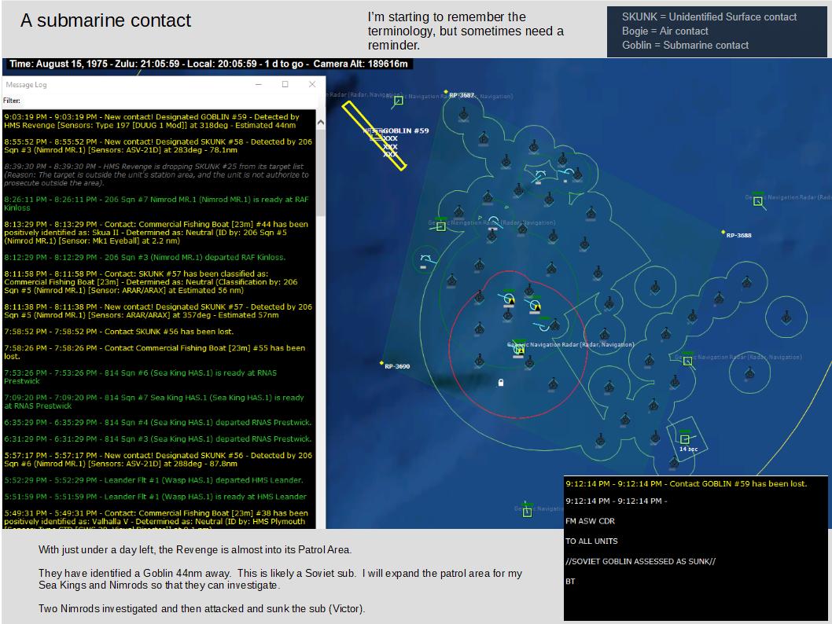Open the 8:55:52 PM SKUNK #58 new contact message
Image resolution: width=832 pixels, height=624 pixels.
click(x=159, y=146)
